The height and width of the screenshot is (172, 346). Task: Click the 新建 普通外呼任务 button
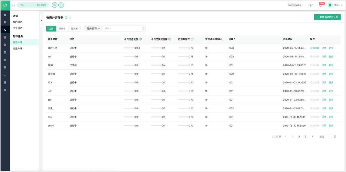327,17
